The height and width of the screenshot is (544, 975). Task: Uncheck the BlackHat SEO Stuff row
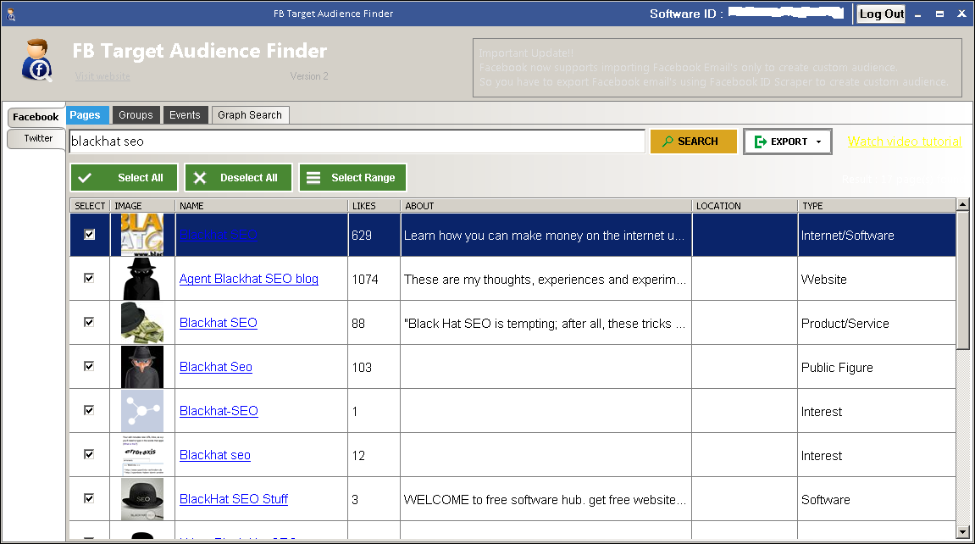(90, 498)
